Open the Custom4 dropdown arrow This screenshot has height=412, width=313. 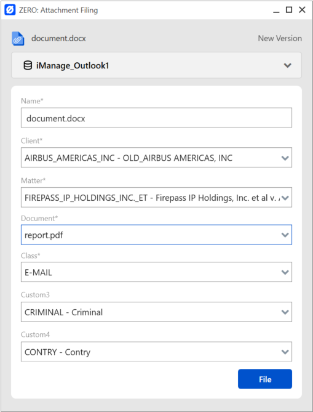pos(285,352)
